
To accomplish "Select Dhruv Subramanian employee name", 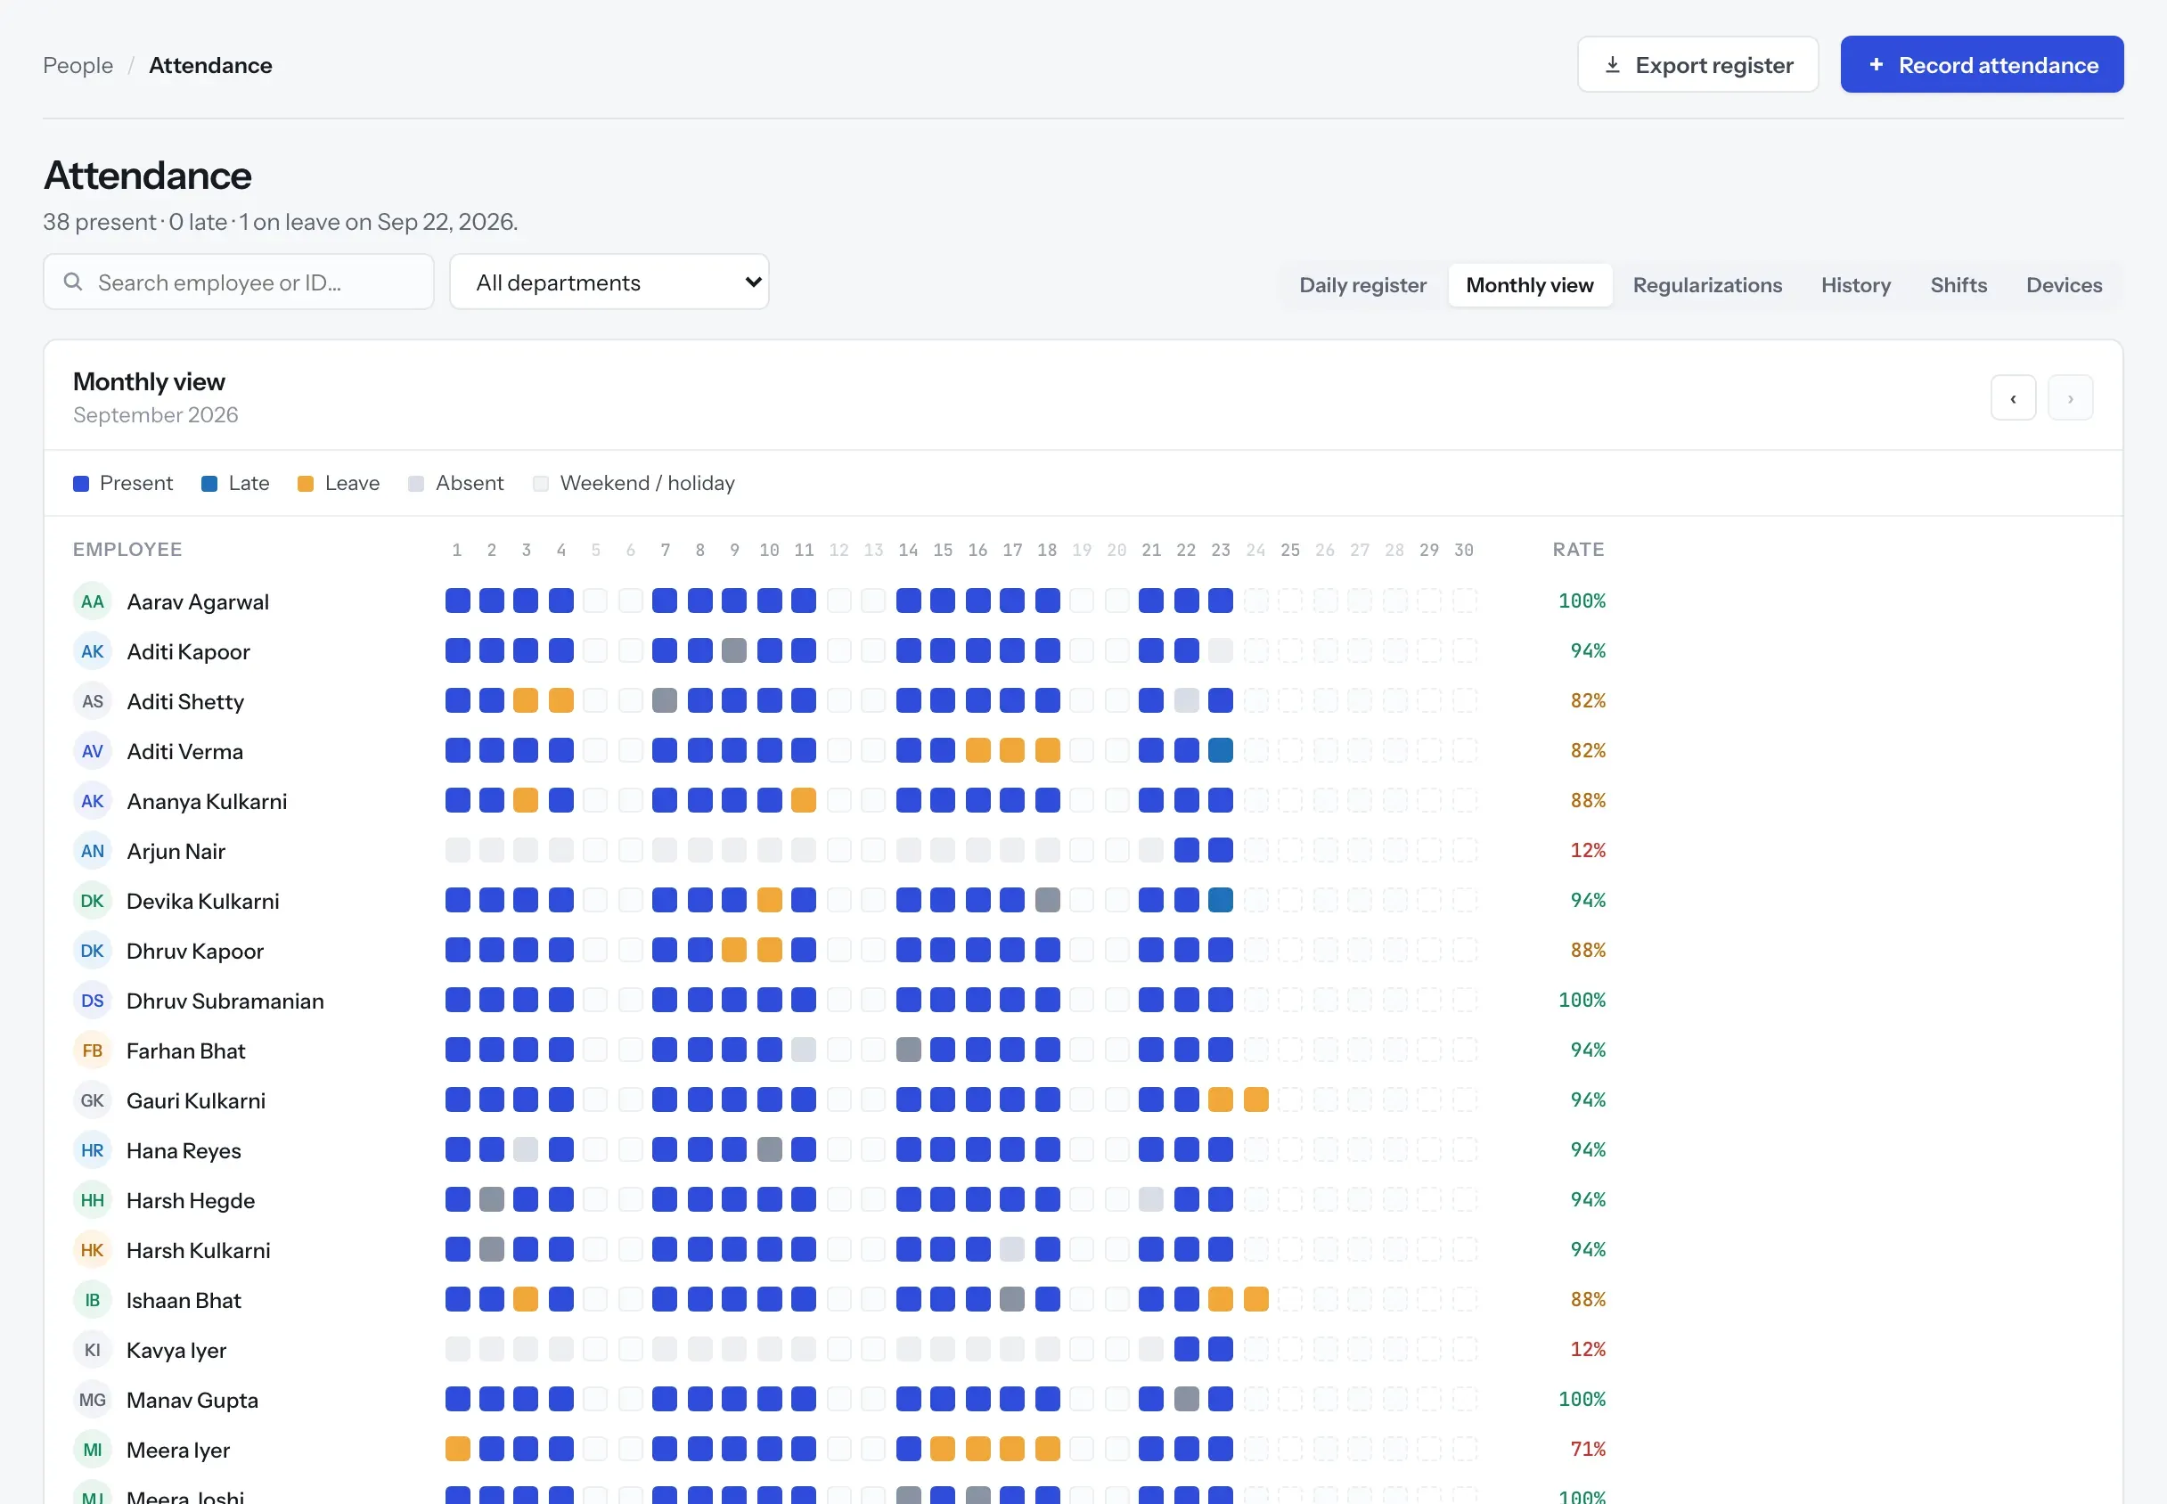I will 225,1001.
